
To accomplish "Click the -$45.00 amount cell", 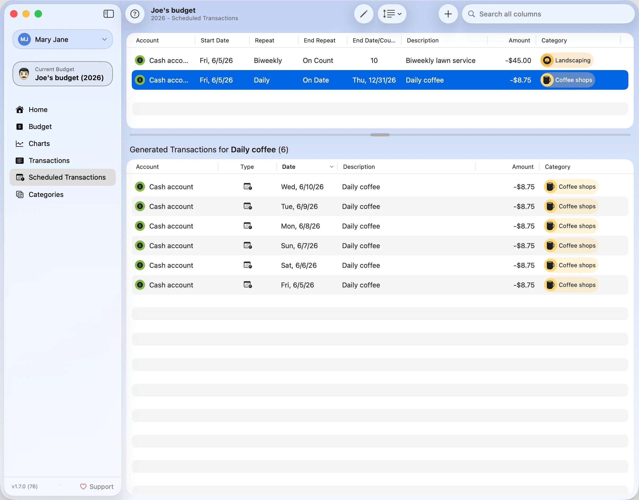I will tap(518, 60).
